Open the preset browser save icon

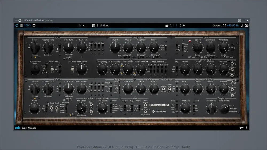pyautogui.click(x=94, y=25)
